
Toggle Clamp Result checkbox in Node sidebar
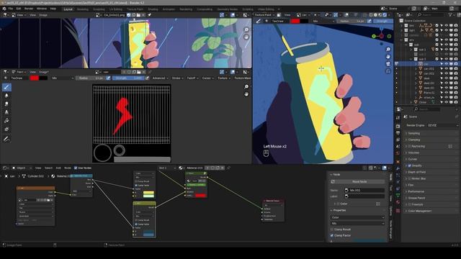point(332,230)
